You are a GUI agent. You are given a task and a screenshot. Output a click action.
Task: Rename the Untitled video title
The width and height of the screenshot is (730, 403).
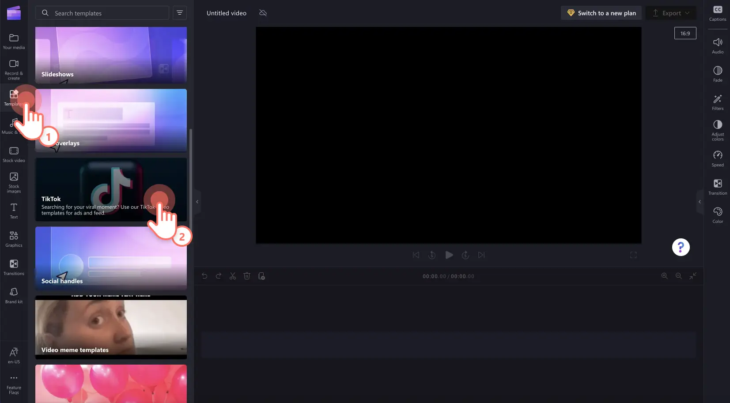[x=227, y=13]
